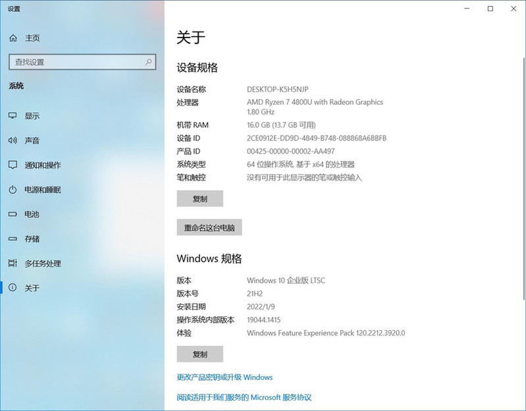The width and height of the screenshot is (526, 411).
Task: Copy Windows specs with the 复制 button under Windows 规格
Action: point(199,354)
